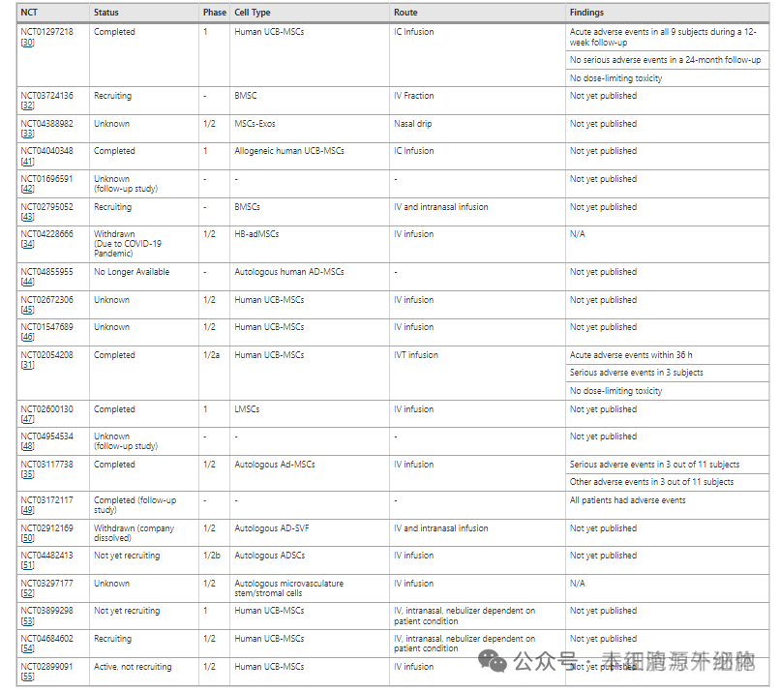Select the NCT02054208 trial identifier
The width and height of the screenshot is (780, 692).
tap(46, 354)
